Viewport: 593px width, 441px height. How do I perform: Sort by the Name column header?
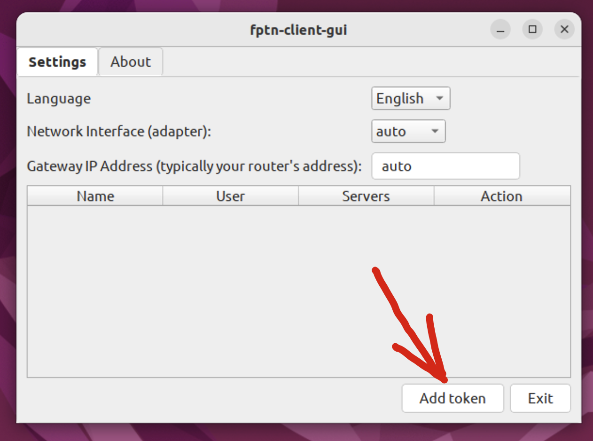coord(95,196)
